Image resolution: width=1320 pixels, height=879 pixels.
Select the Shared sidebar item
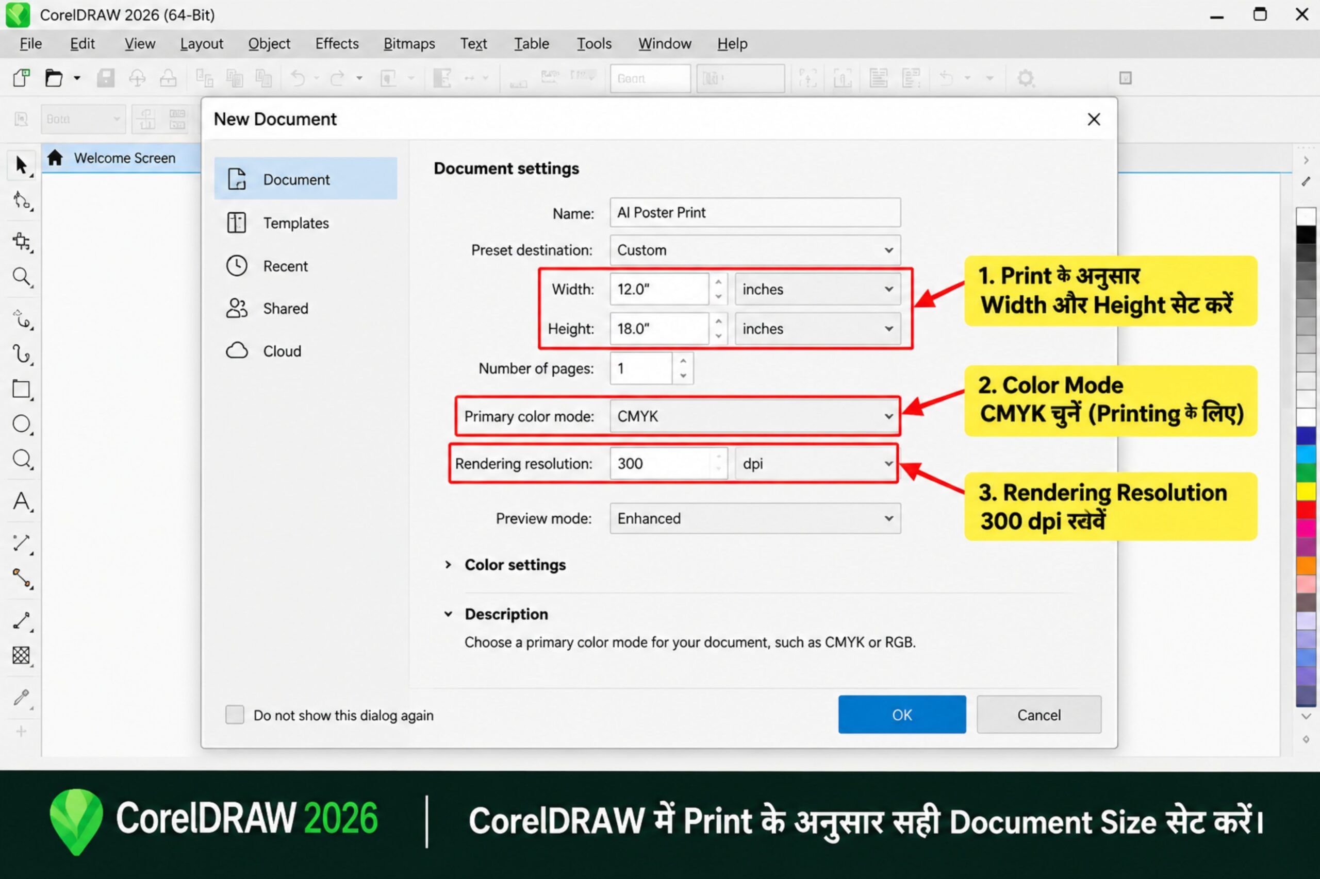(x=306, y=308)
